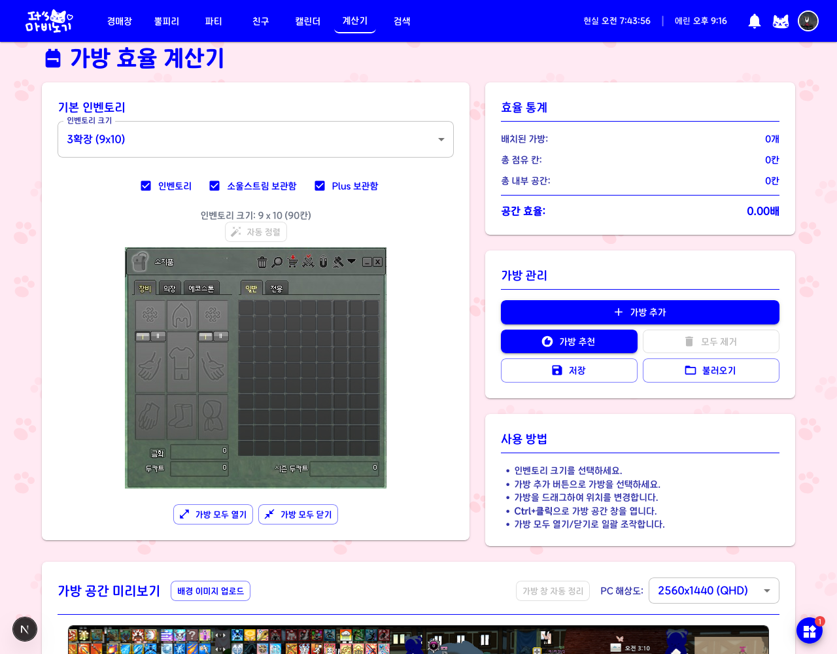Open the 검색 navigation item

(402, 21)
